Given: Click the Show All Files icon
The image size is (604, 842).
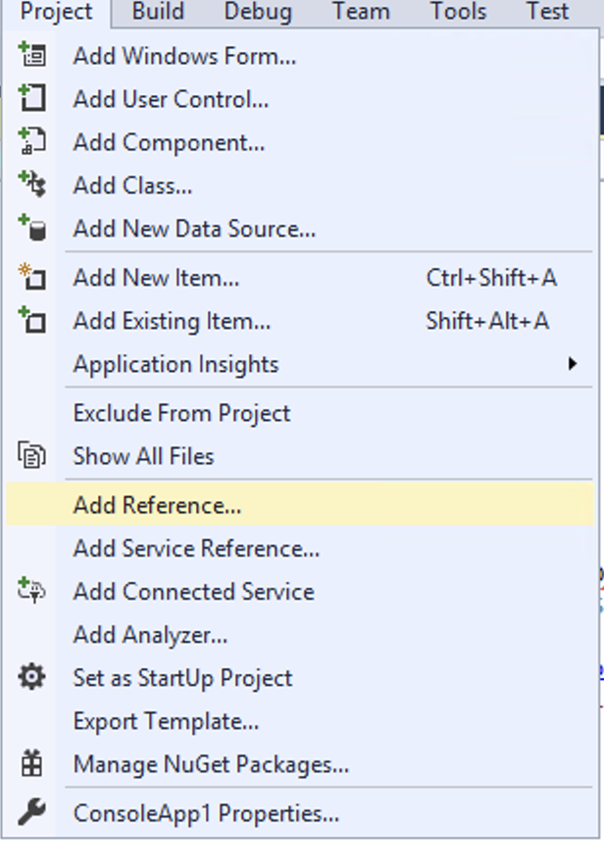Looking at the screenshot, I should pyautogui.click(x=31, y=455).
